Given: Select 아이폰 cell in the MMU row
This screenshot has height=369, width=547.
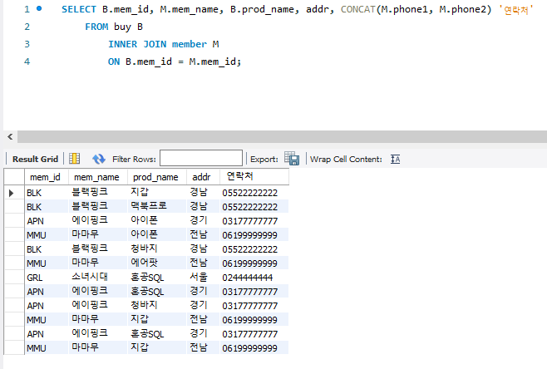Looking at the screenshot, I should click(x=156, y=234).
